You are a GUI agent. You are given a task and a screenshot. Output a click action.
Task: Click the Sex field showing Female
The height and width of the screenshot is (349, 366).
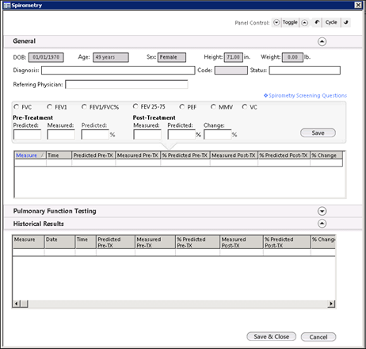tap(172, 57)
